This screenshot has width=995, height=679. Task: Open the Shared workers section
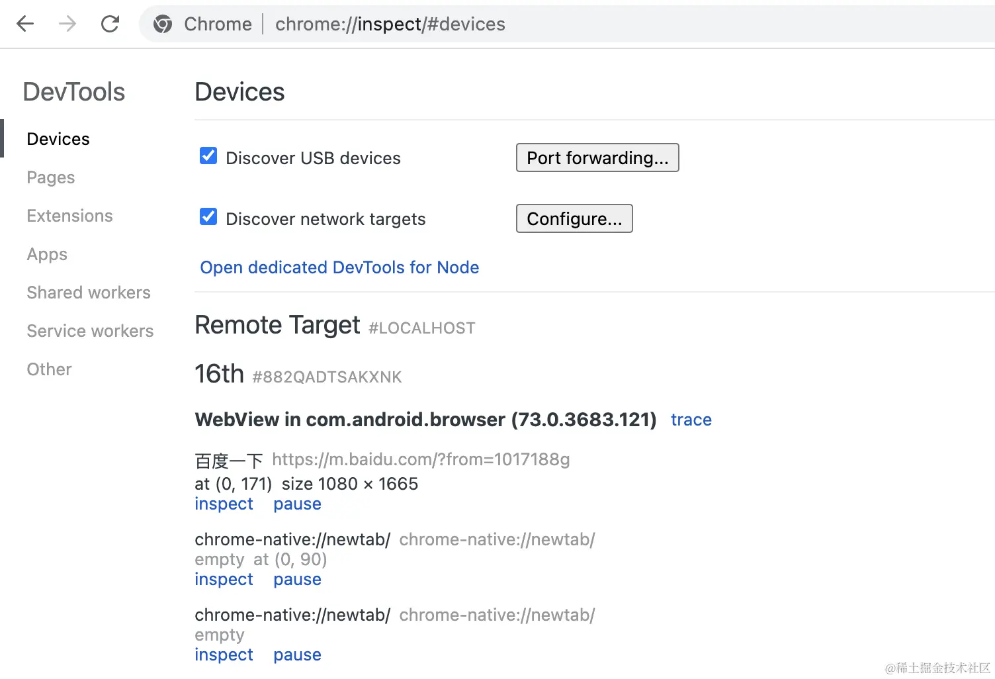point(89,293)
